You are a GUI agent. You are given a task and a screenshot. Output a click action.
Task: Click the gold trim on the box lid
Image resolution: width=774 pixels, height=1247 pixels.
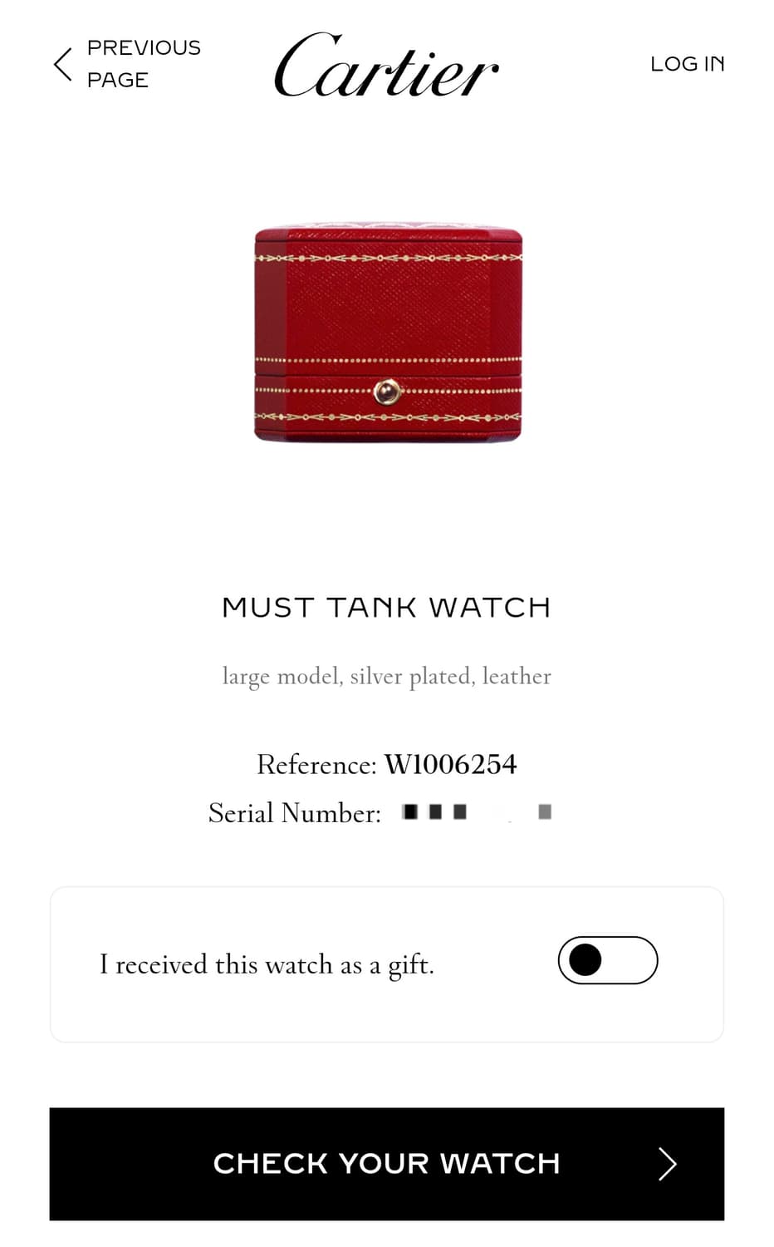388,258
